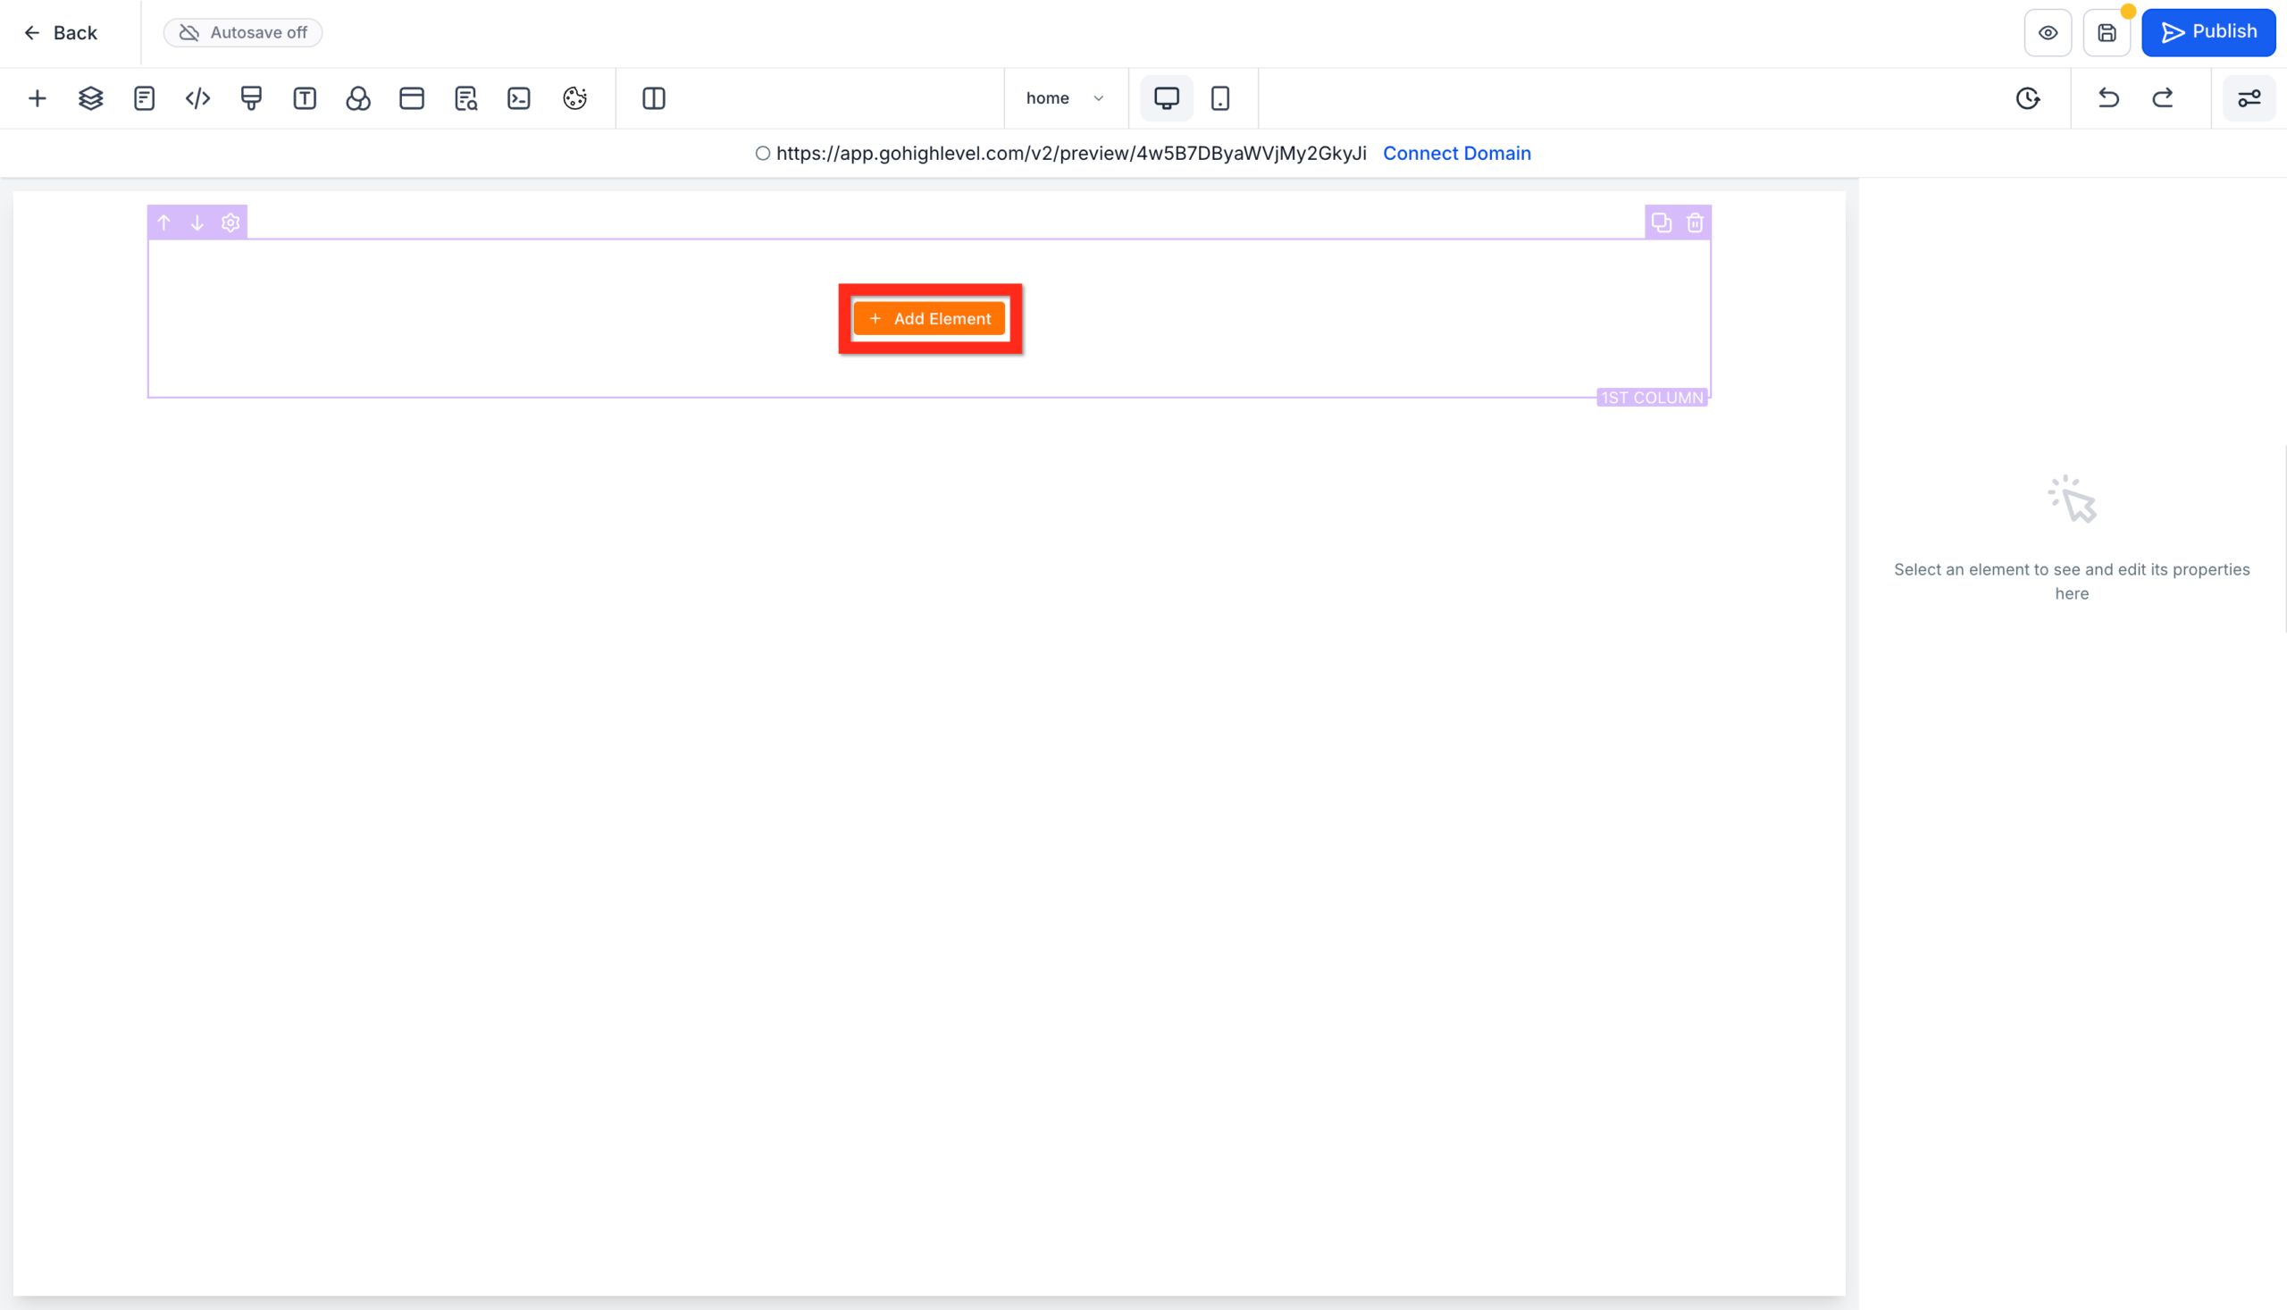Open typography settings
The image size is (2287, 1310).
click(x=305, y=98)
